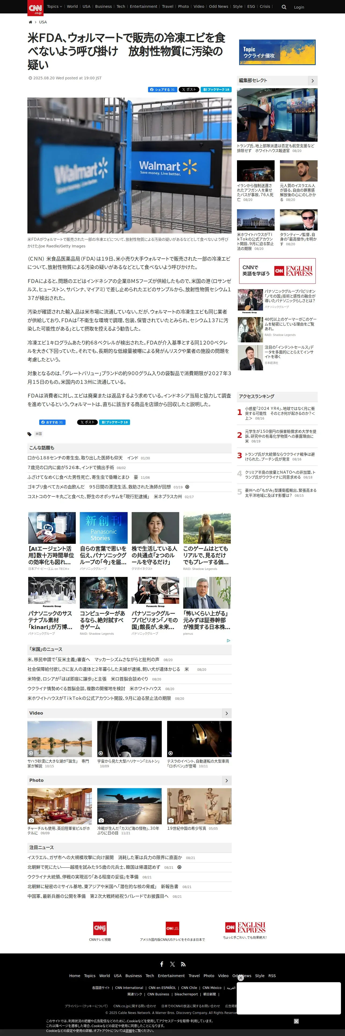This screenshot has height=1036, width=345.
Task: Open CNN en ESPAÑOL footer link
Action: point(162,988)
